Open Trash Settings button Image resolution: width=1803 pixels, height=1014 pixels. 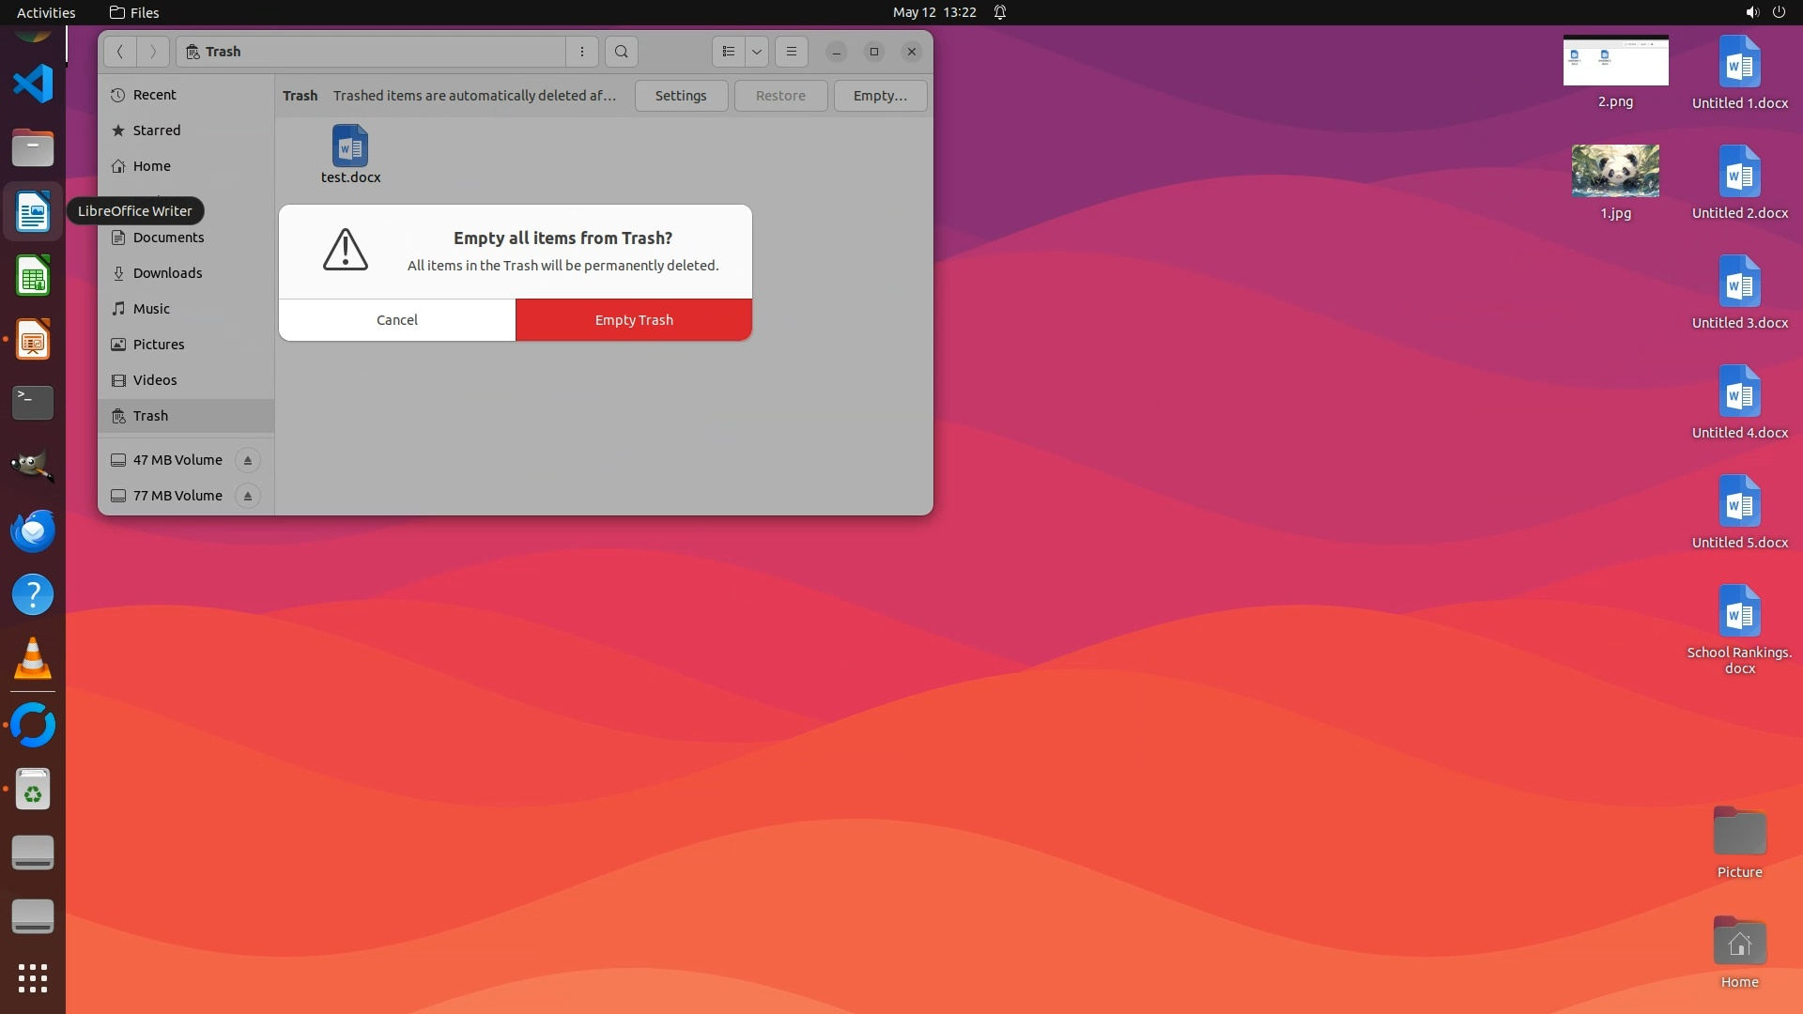[681, 96]
